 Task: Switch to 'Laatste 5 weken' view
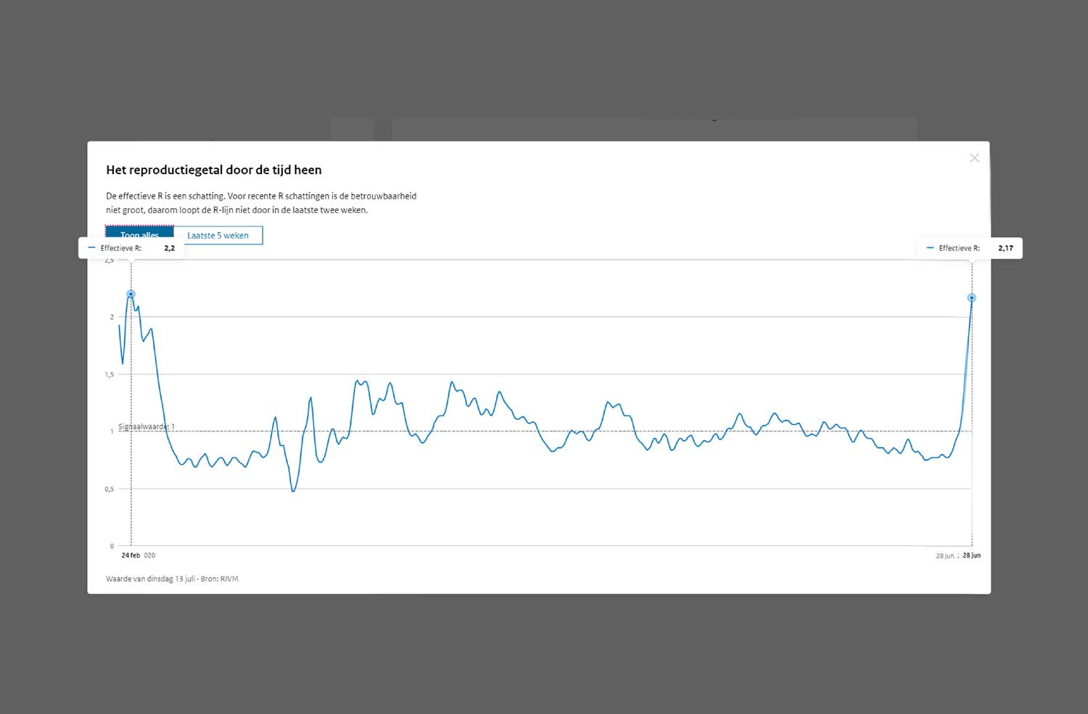218,236
